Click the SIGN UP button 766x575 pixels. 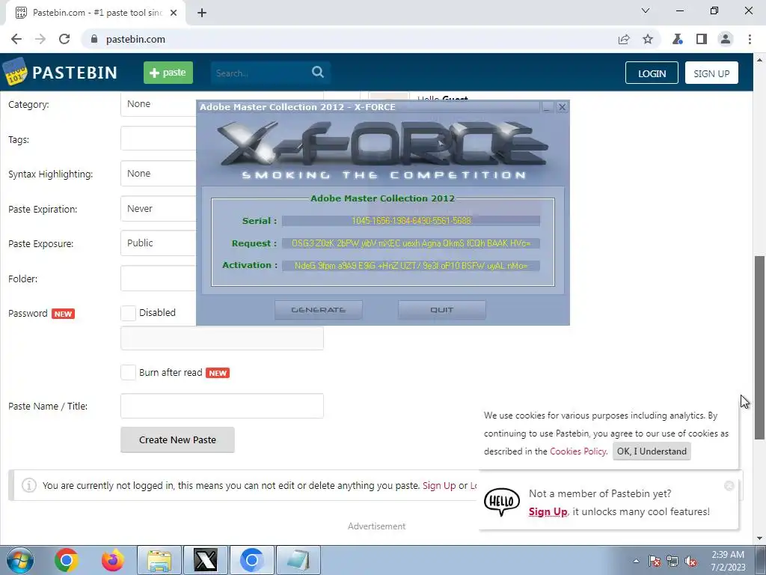point(711,73)
